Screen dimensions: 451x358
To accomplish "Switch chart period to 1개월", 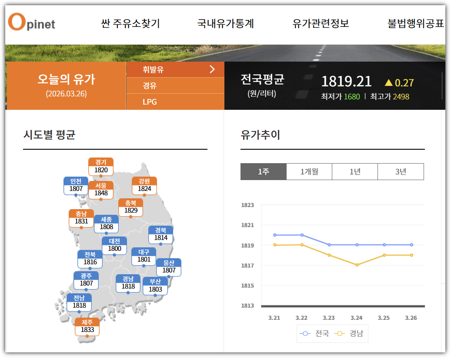I will coord(309,171).
